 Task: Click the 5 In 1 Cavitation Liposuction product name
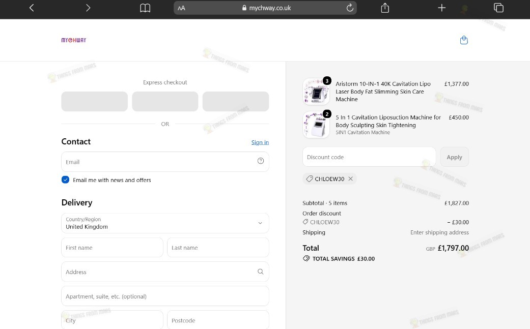click(388, 121)
